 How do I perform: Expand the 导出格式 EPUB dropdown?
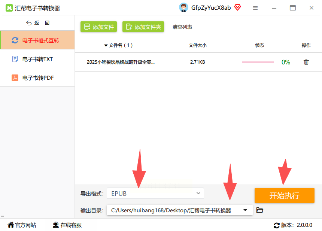point(155,193)
